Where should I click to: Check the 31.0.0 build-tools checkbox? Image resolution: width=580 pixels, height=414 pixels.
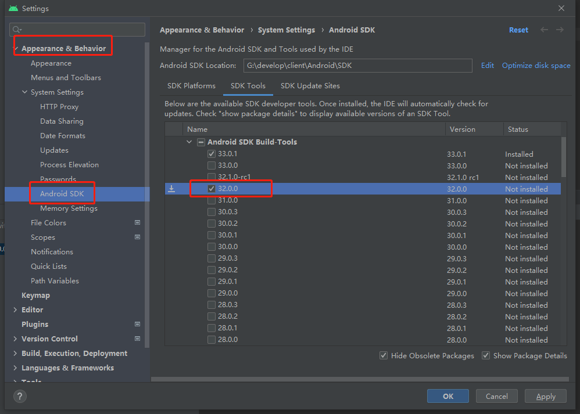[212, 200]
